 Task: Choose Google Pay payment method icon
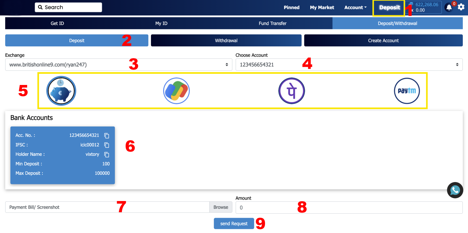(176, 91)
